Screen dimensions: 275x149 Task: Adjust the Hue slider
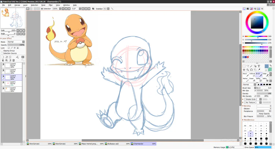pos(256,36)
